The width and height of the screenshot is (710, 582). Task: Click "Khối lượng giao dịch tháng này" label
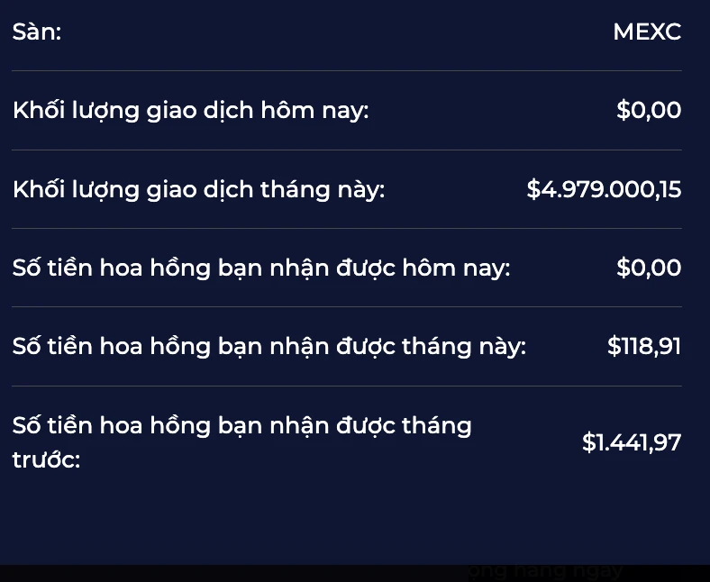point(199,190)
